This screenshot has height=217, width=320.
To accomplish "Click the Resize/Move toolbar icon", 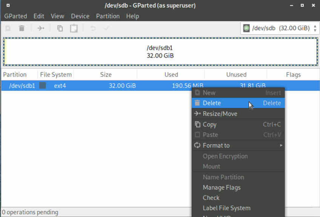I will click(x=41, y=28).
